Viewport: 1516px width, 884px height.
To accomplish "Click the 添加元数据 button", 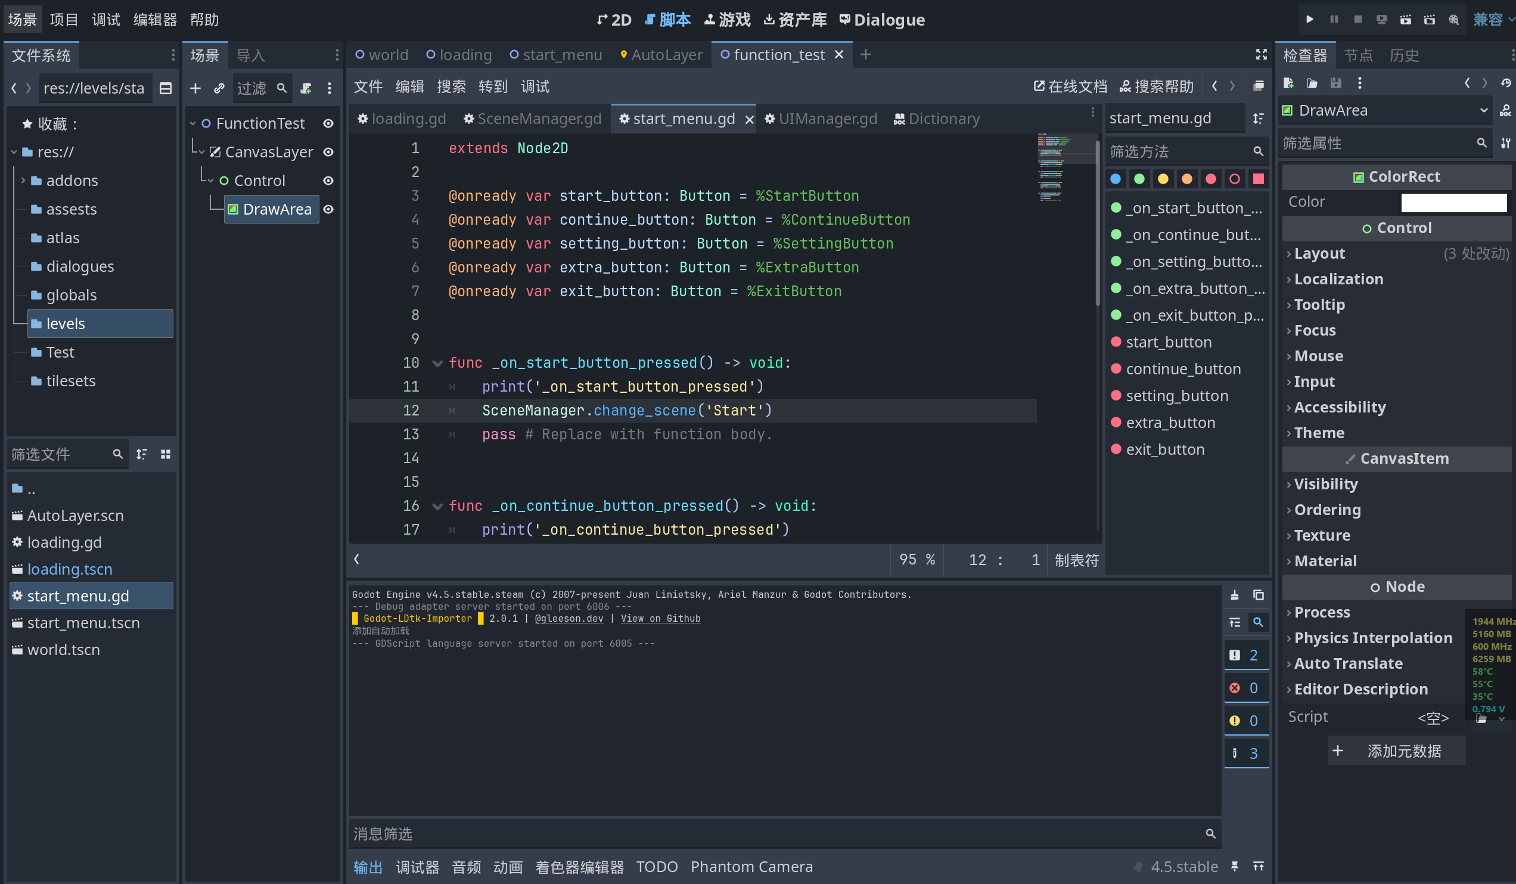I will [1396, 751].
